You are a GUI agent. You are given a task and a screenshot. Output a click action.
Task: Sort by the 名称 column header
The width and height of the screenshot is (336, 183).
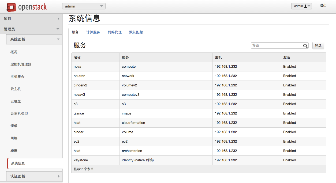tap(77, 58)
